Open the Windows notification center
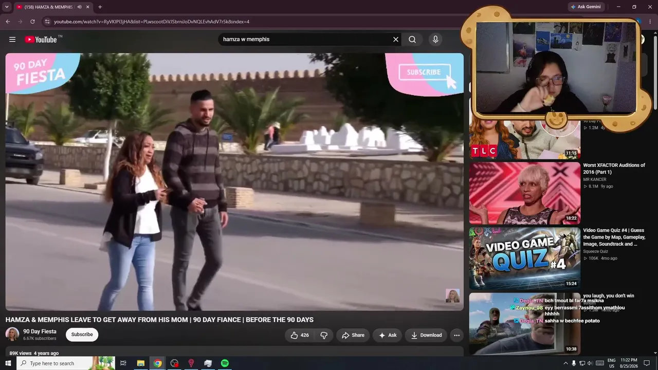The width and height of the screenshot is (658, 370). pos(647,363)
